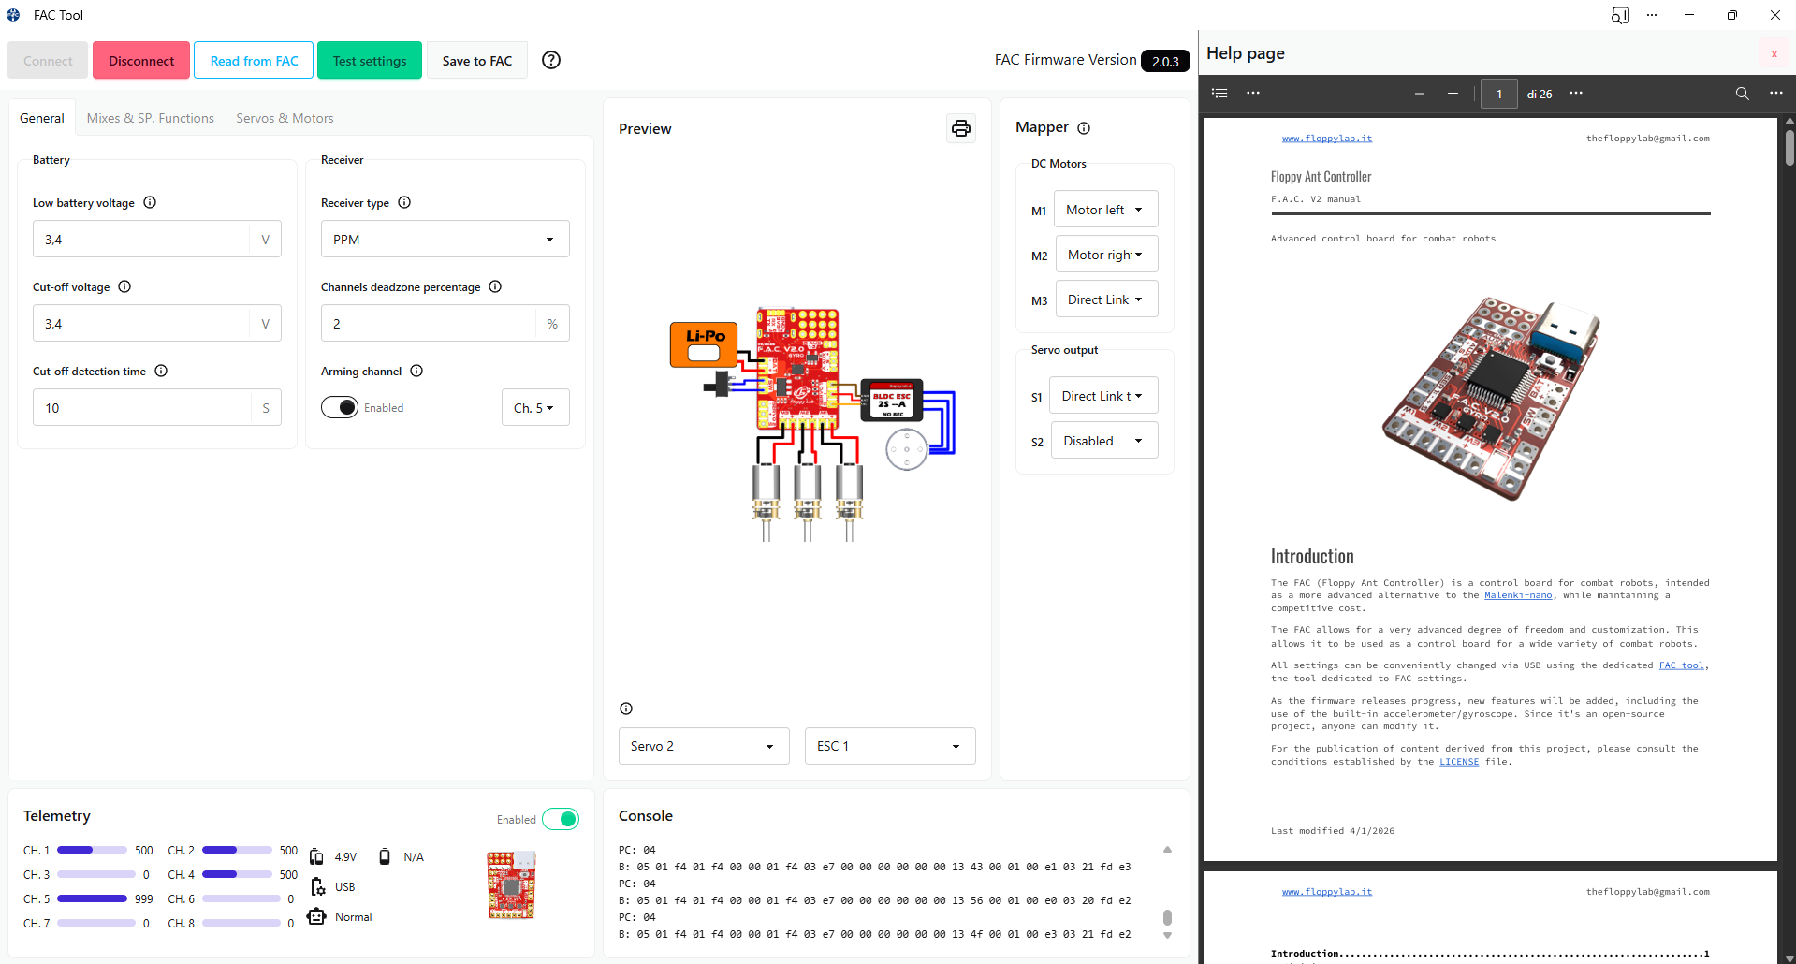The image size is (1796, 964).
Task: Click the Save to FAC button
Action: click(x=476, y=61)
